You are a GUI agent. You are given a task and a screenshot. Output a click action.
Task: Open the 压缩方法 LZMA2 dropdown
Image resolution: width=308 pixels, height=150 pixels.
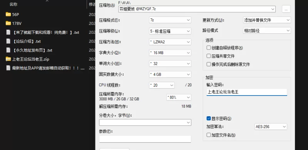click(x=170, y=42)
